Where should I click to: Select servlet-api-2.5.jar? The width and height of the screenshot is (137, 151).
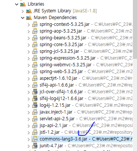click(57, 119)
